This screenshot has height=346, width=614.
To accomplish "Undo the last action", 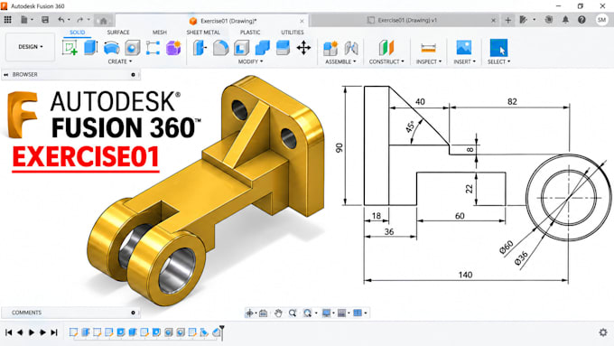I will (61, 20).
